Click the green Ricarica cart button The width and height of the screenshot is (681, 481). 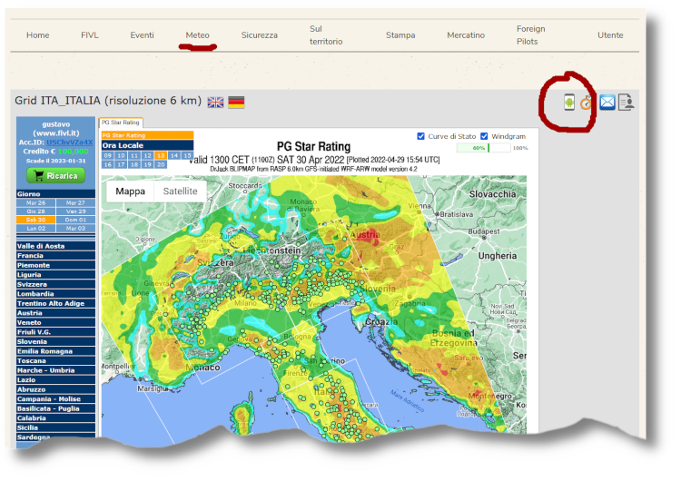[56, 176]
